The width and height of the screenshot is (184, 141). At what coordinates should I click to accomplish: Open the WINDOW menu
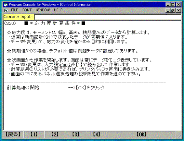[43, 10]
